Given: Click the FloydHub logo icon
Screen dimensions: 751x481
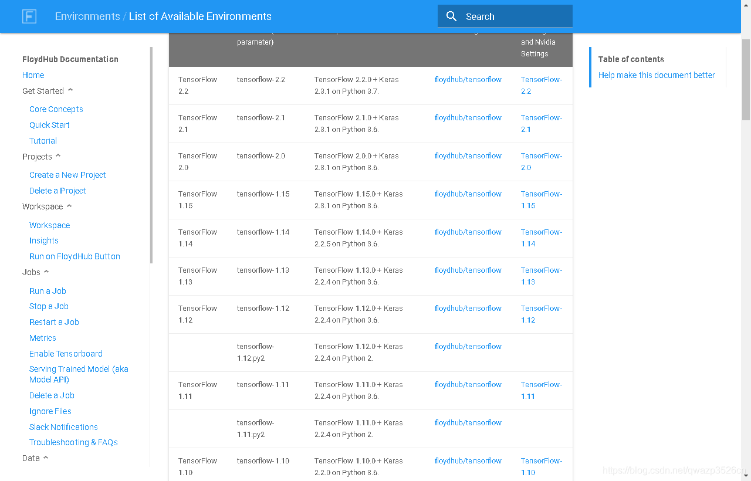Looking at the screenshot, I should [29, 16].
